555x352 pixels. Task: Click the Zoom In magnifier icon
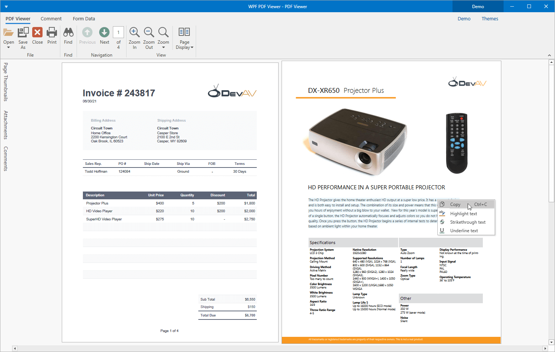point(134,33)
